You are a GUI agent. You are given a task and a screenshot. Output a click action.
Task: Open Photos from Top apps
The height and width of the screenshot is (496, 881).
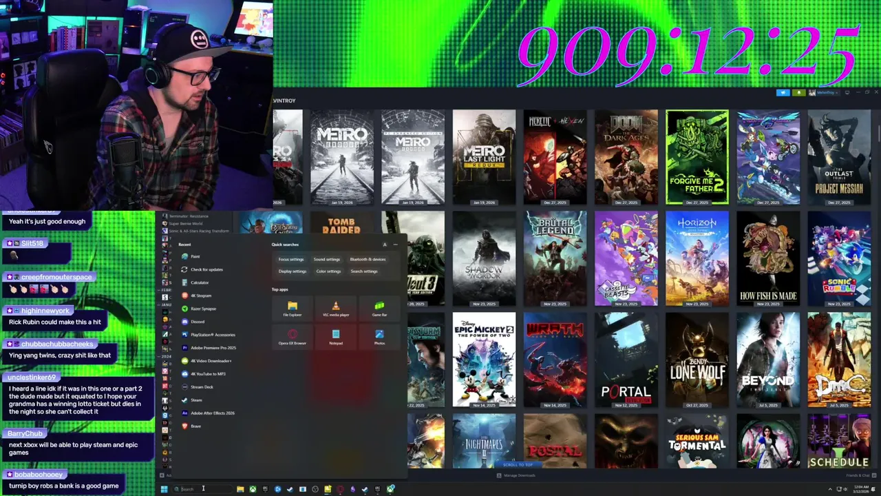[x=379, y=337]
